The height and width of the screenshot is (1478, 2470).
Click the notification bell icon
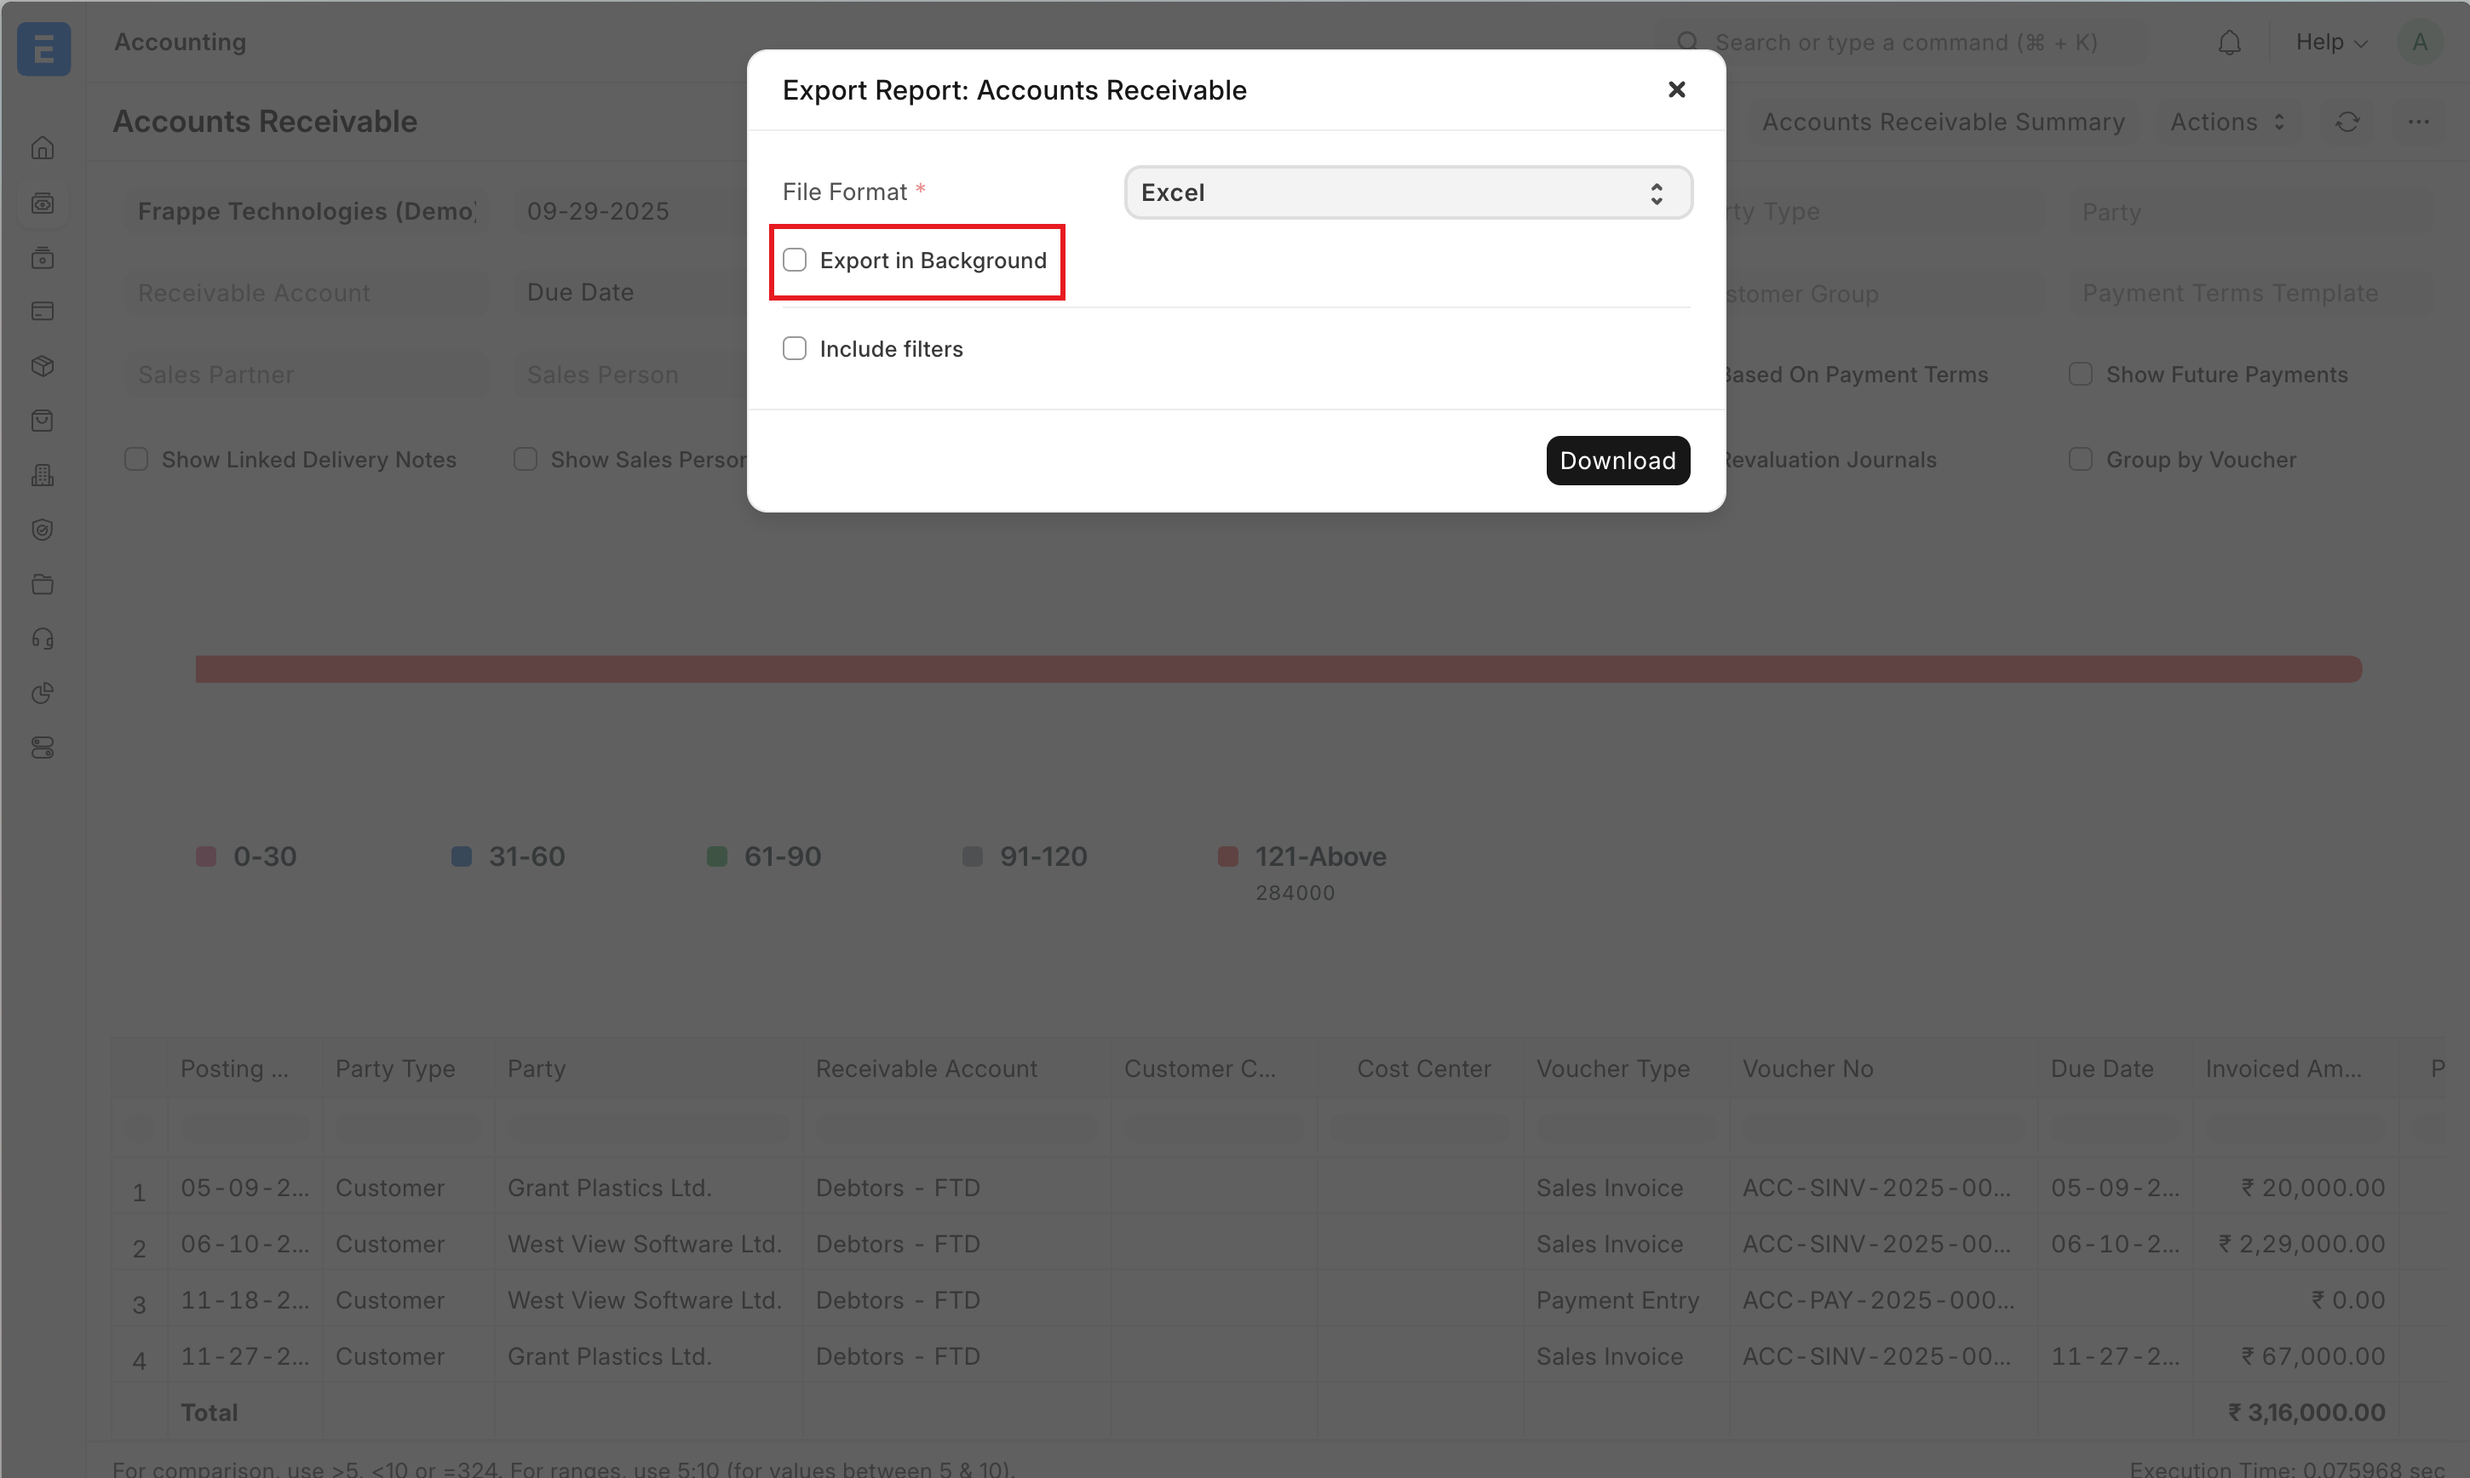tap(2229, 43)
